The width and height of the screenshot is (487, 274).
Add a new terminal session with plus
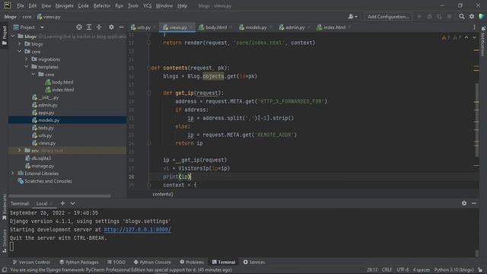tap(62, 203)
